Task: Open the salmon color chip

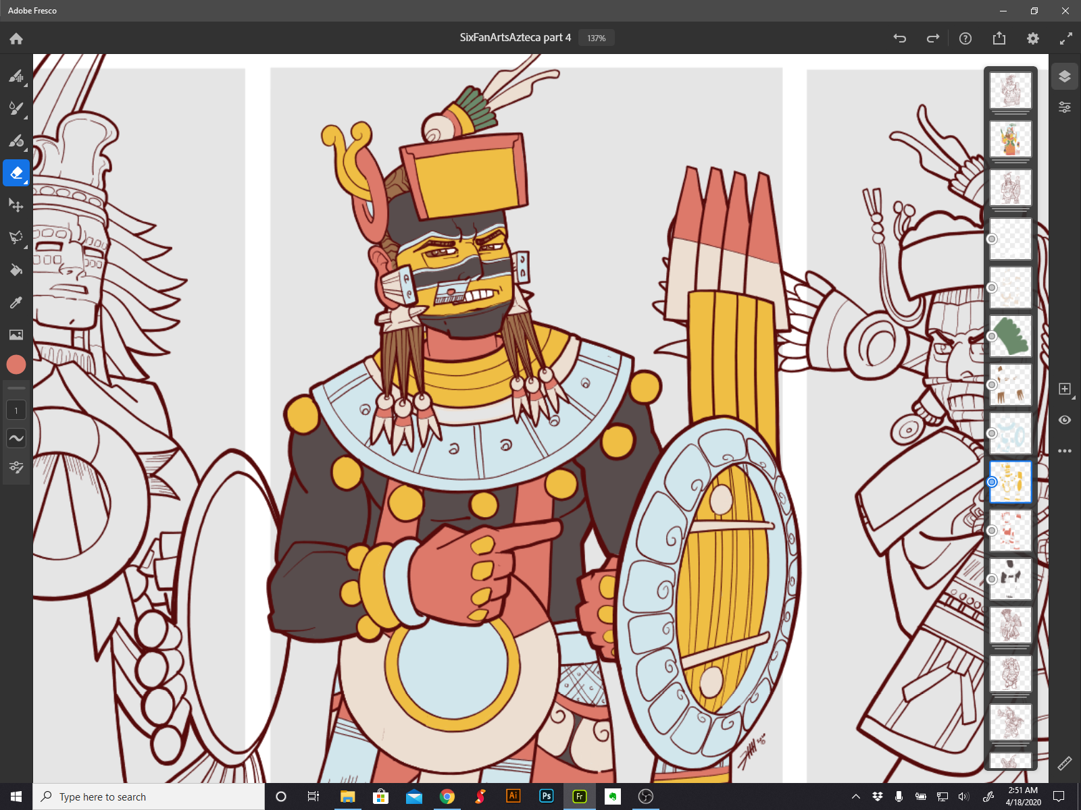Action: (16, 364)
